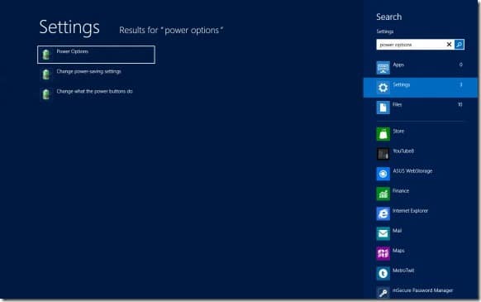Click the MetroTwit icon
This screenshot has height=302, width=481.
click(x=383, y=273)
